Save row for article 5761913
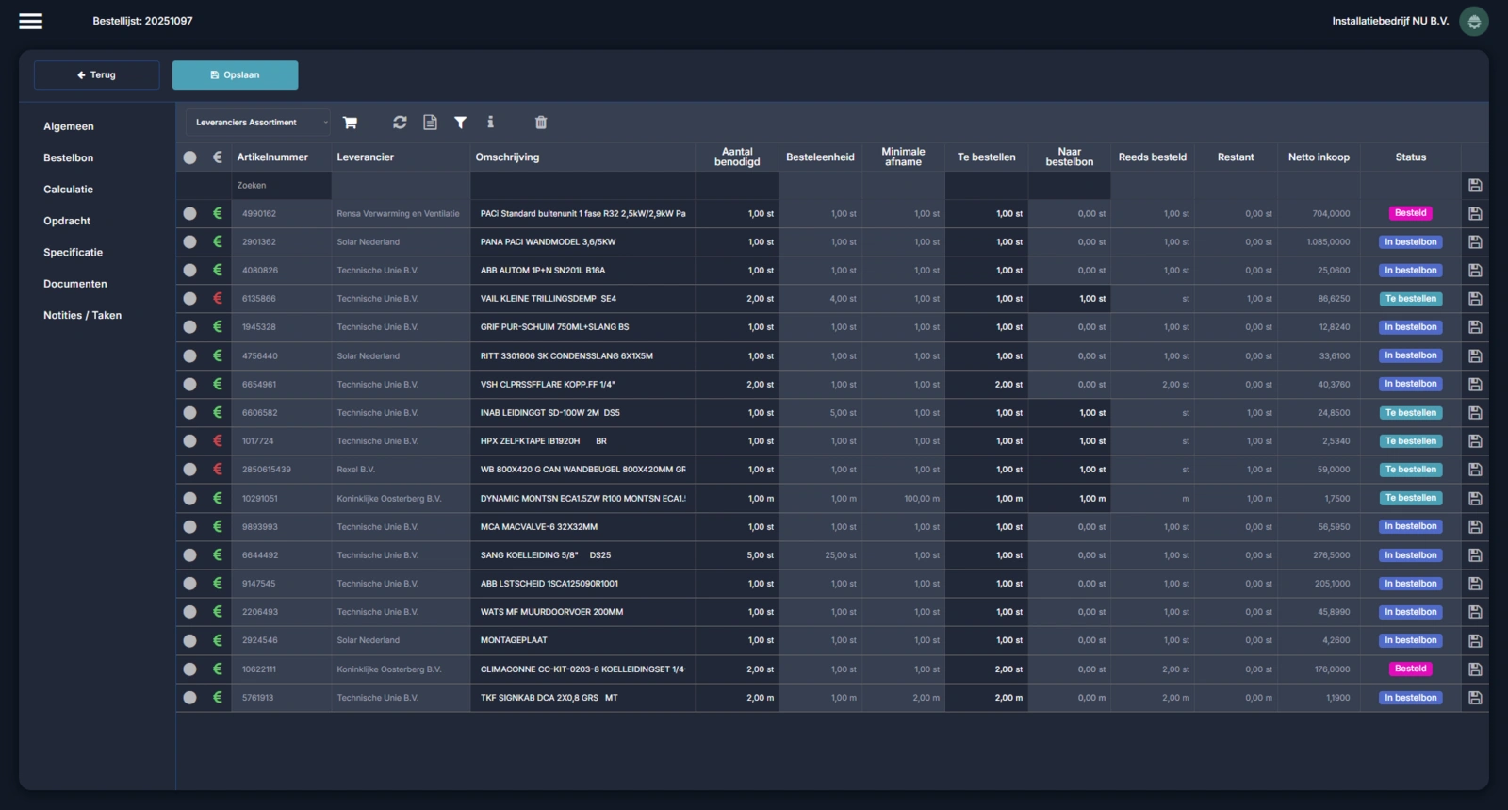The image size is (1508, 810). pos(1475,698)
